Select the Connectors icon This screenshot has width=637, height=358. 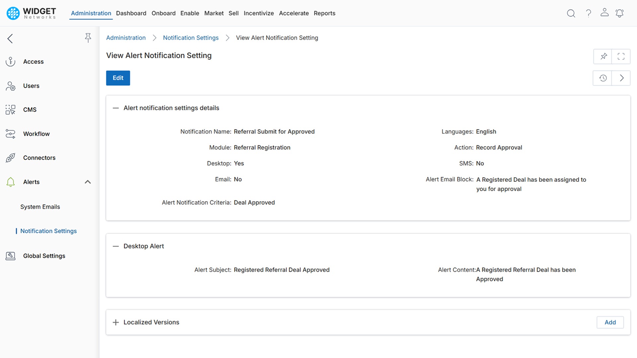tap(10, 157)
